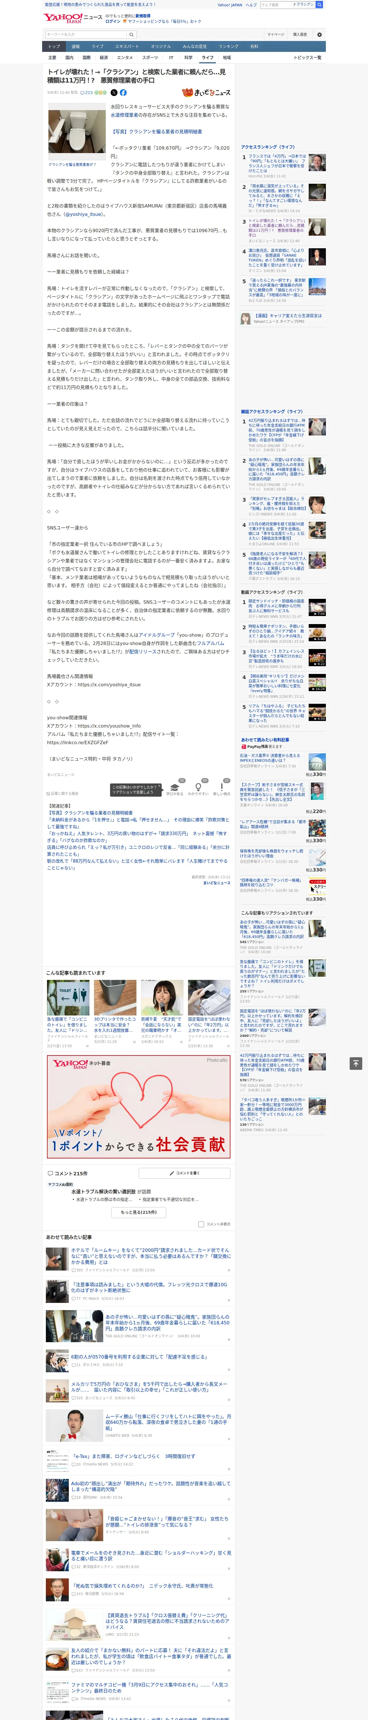368x1720 pixels.
Task: Open the フルアルバム link in article body
Action: 210,643
